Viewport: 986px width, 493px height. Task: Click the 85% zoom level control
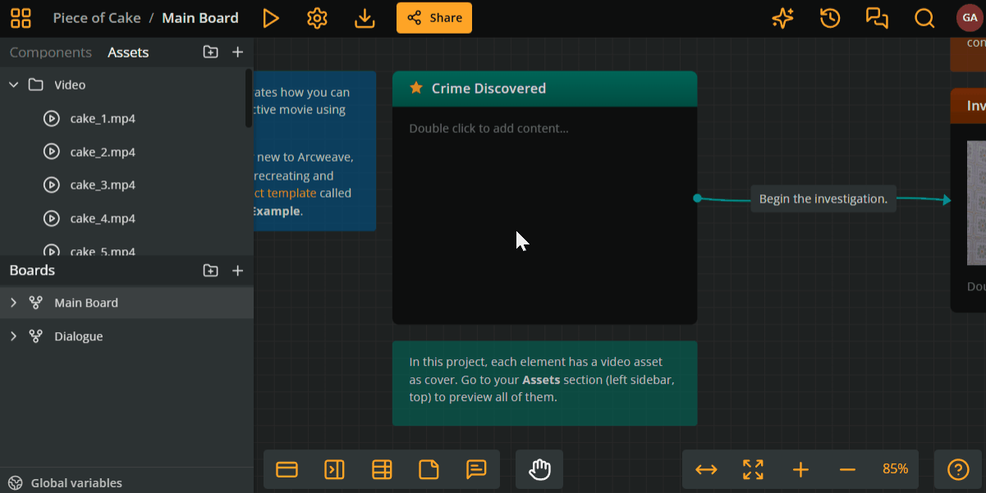(894, 469)
